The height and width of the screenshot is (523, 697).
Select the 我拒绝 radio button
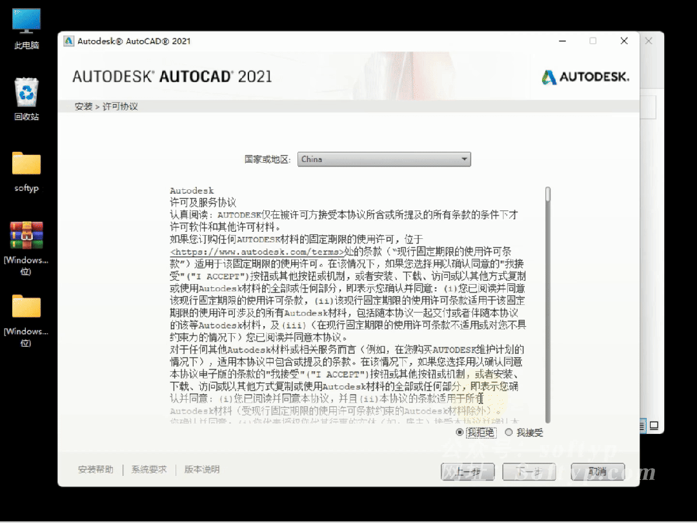[460, 432]
